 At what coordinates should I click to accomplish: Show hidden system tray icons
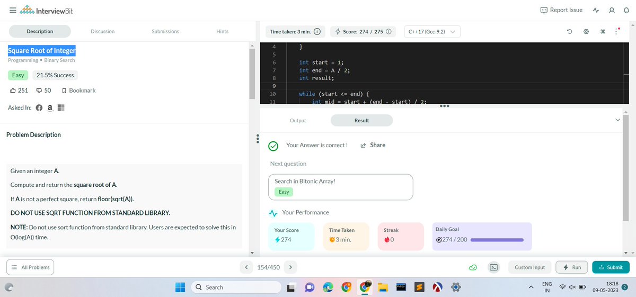point(530,287)
